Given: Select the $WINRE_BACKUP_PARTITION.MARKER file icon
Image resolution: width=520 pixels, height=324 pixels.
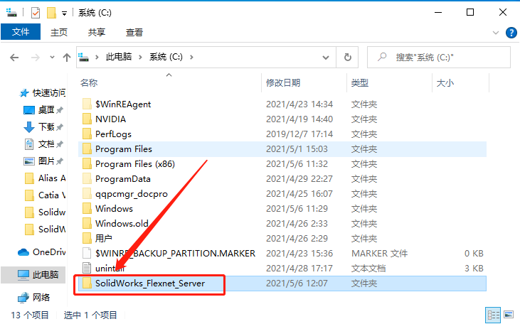Looking at the screenshot, I should (87, 254).
